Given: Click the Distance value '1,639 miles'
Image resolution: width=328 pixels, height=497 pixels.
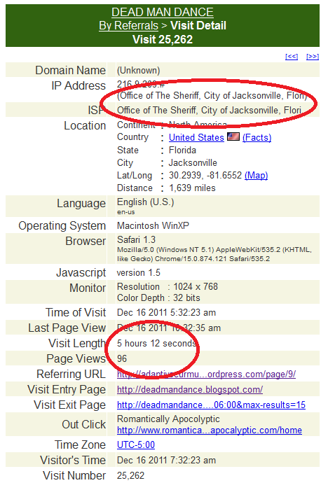Looking at the screenshot, I should tap(192, 188).
